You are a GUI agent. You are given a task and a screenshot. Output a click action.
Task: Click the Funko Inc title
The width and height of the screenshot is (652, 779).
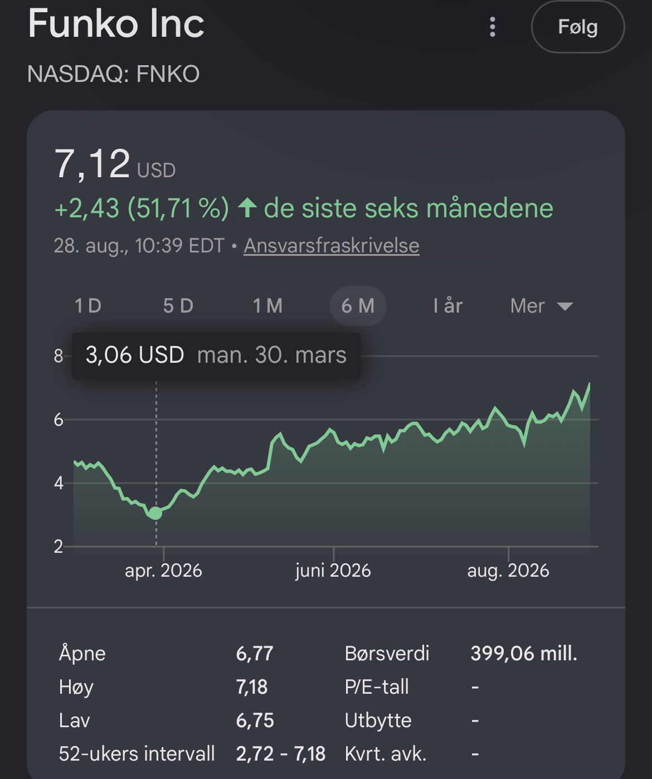tap(116, 23)
